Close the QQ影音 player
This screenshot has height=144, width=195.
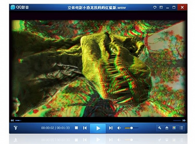pos(182,7)
